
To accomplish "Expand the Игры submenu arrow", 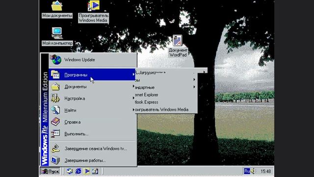I will pyautogui.click(x=194, y=80).
